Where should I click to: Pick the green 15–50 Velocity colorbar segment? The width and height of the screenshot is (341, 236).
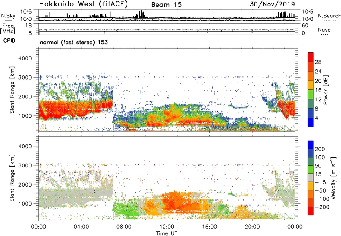(x=311, y=170)
